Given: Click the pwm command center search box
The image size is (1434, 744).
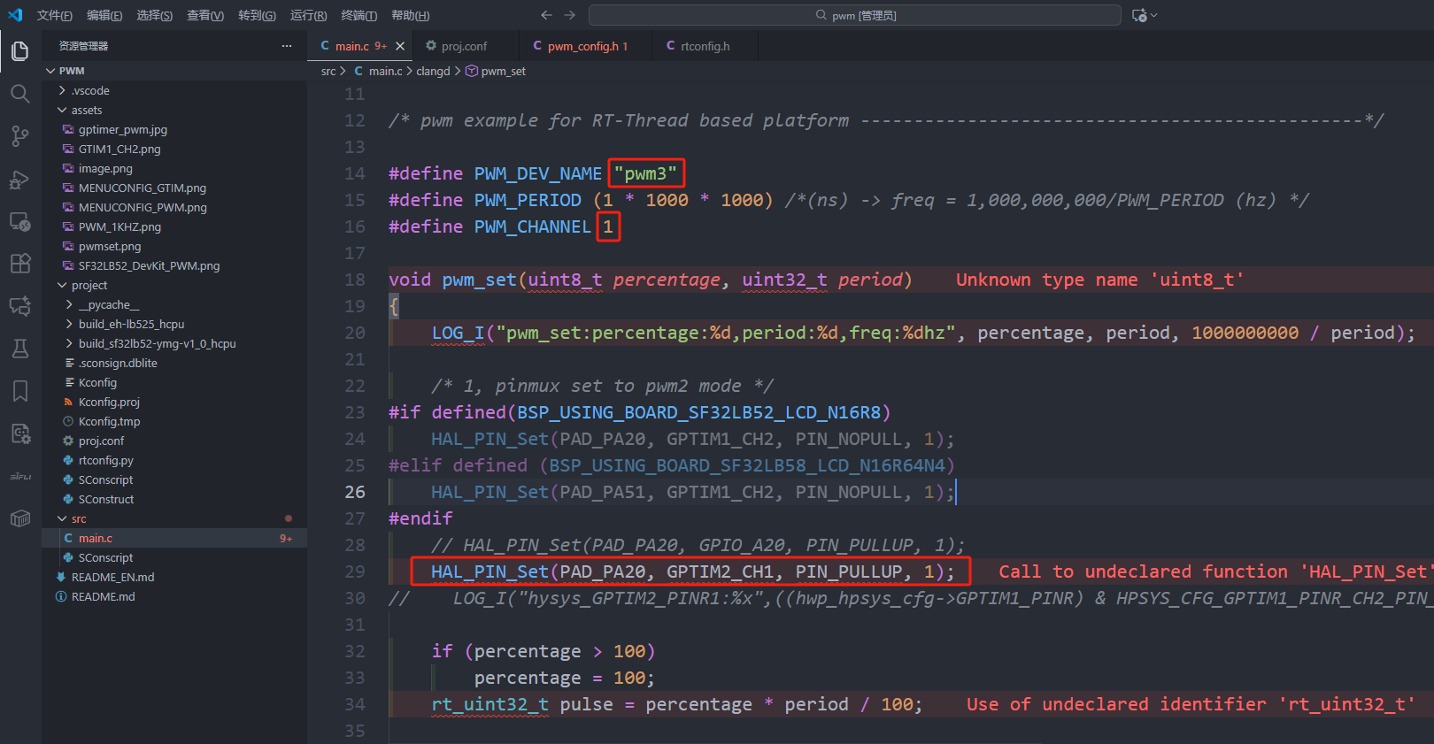Looking at the screenshot, I should 854,15.
